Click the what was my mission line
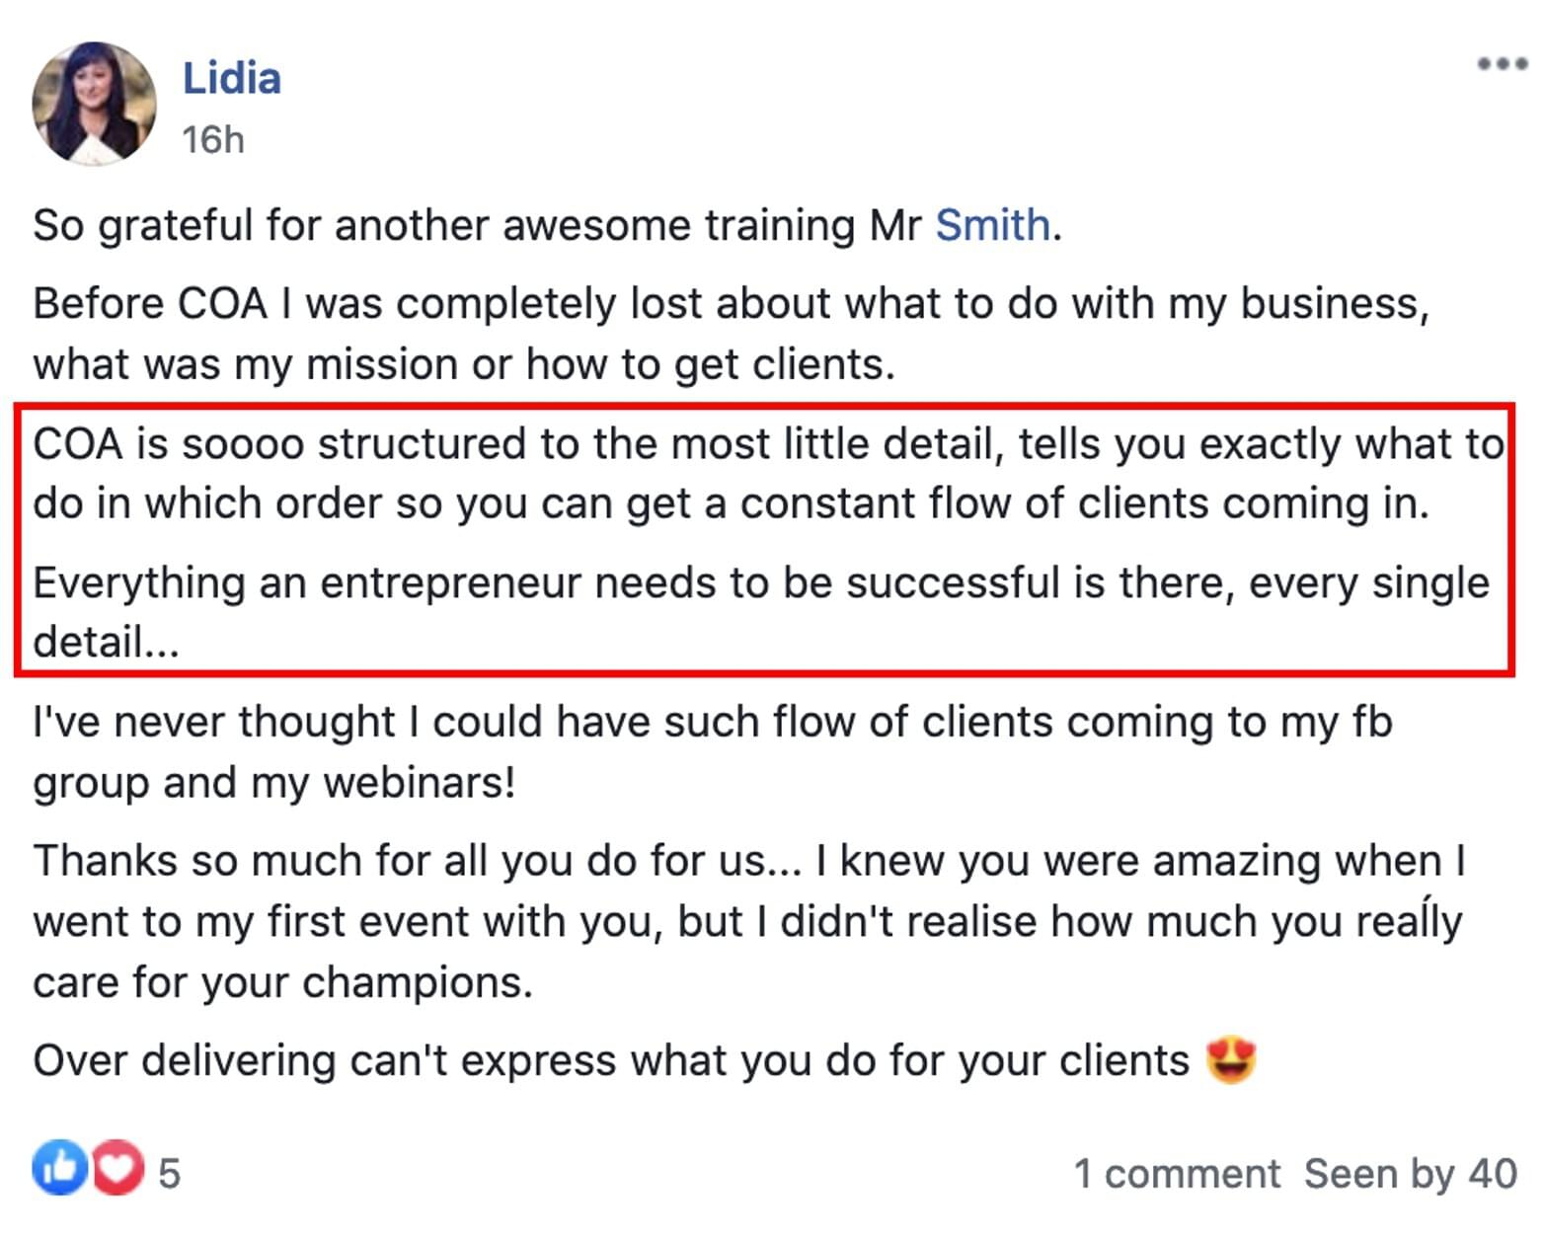This screenshot has width=1544, height=1240. [x=464, y=364]
